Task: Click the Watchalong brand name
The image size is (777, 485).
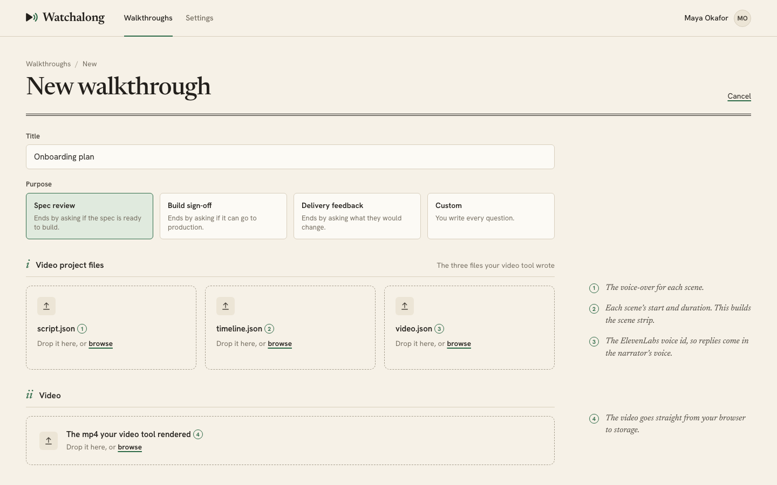Action: click(74, 17)
